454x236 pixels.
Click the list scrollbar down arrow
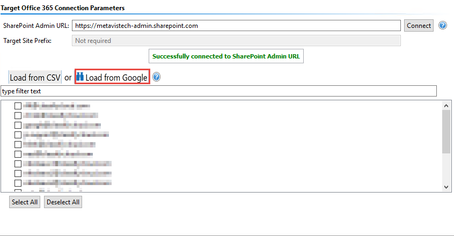tap(446, 186)
